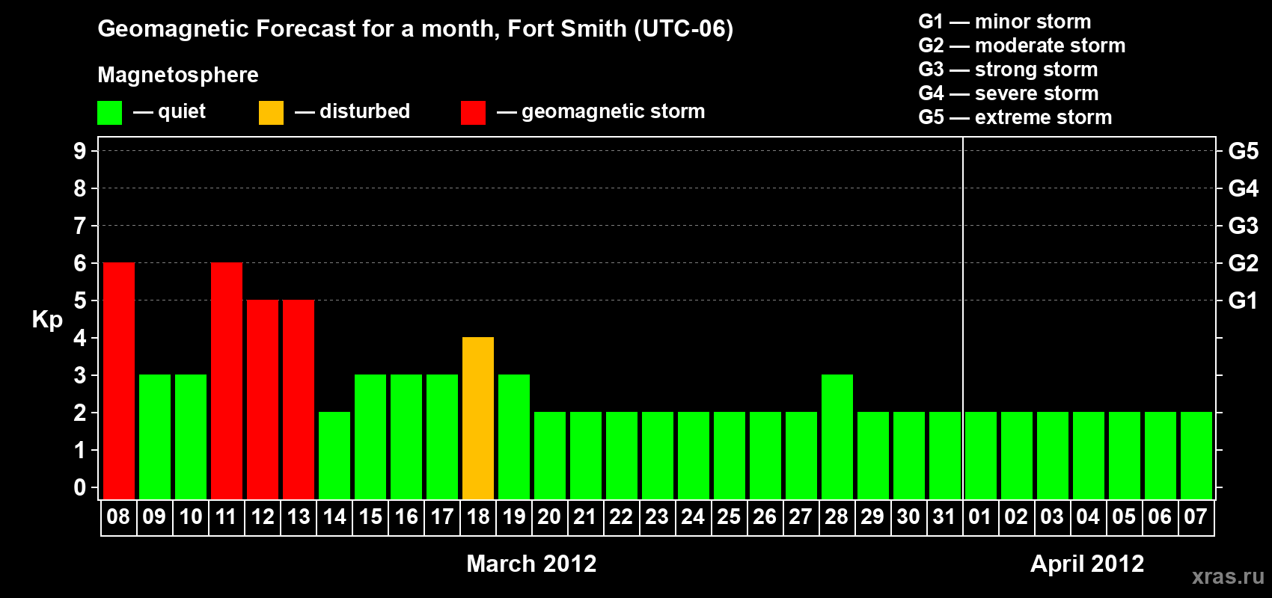Click the G4 severe storm legend line

pyautogui.click(x=1009, y=93)
